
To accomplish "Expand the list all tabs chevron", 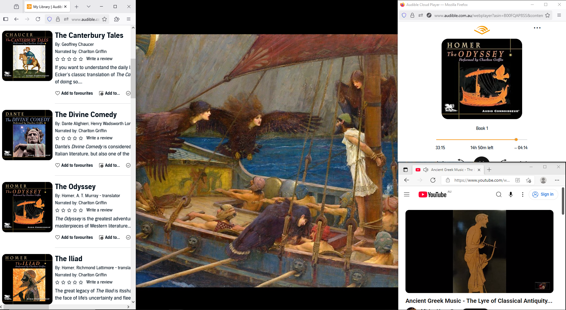I will pyautogui.click(x=89, y=7).
